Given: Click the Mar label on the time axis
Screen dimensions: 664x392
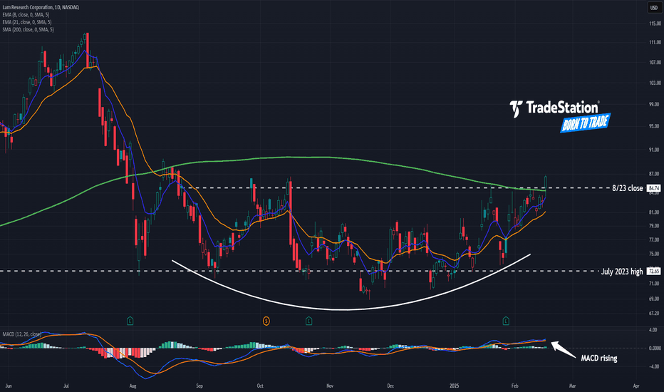Looking at the screenshot, I should click(x=572, y=386).
